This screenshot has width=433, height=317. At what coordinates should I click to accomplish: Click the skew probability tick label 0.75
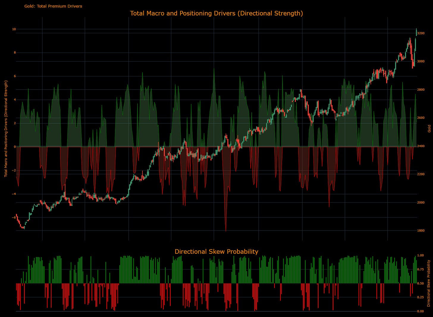421,269
